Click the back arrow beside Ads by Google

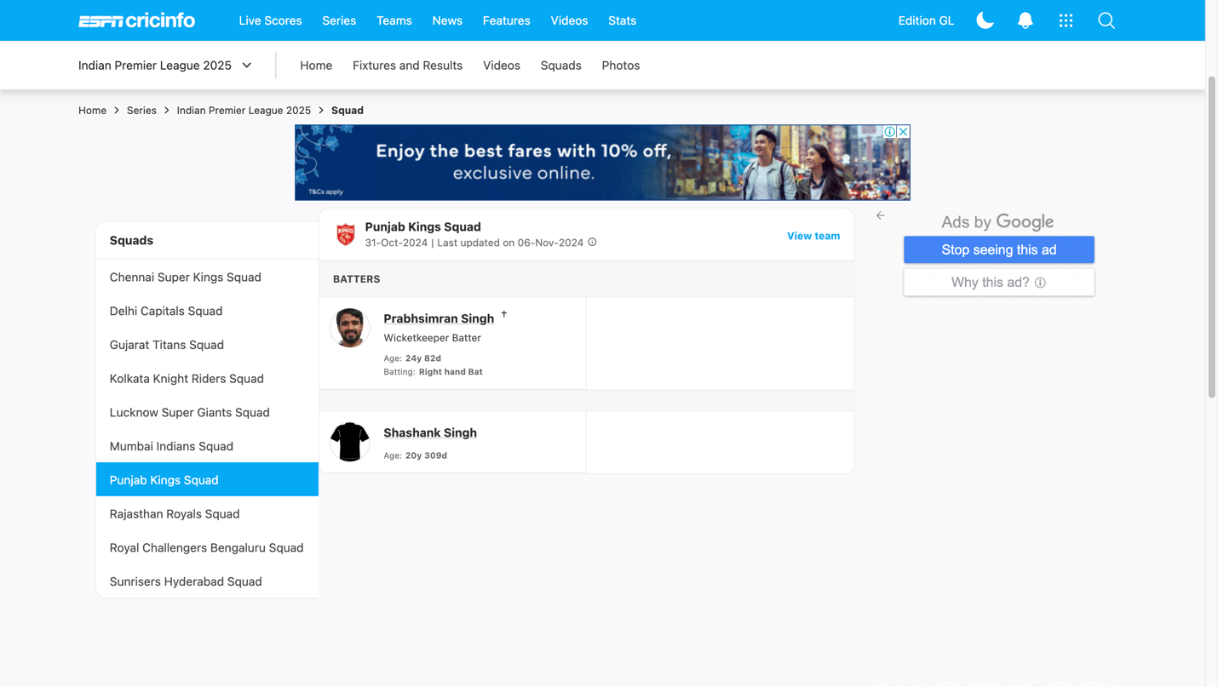click(880, 216)
